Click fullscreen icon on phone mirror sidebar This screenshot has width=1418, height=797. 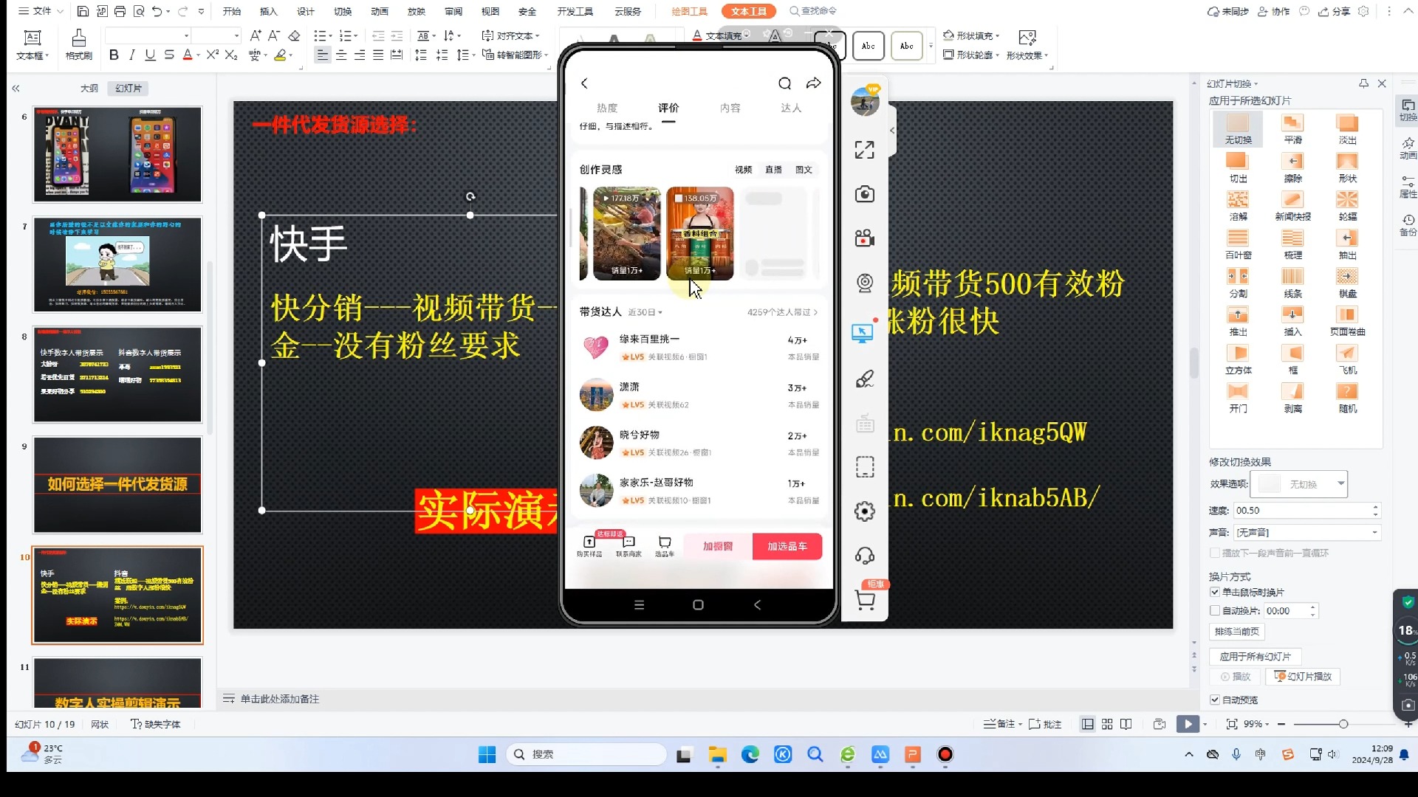864,150
